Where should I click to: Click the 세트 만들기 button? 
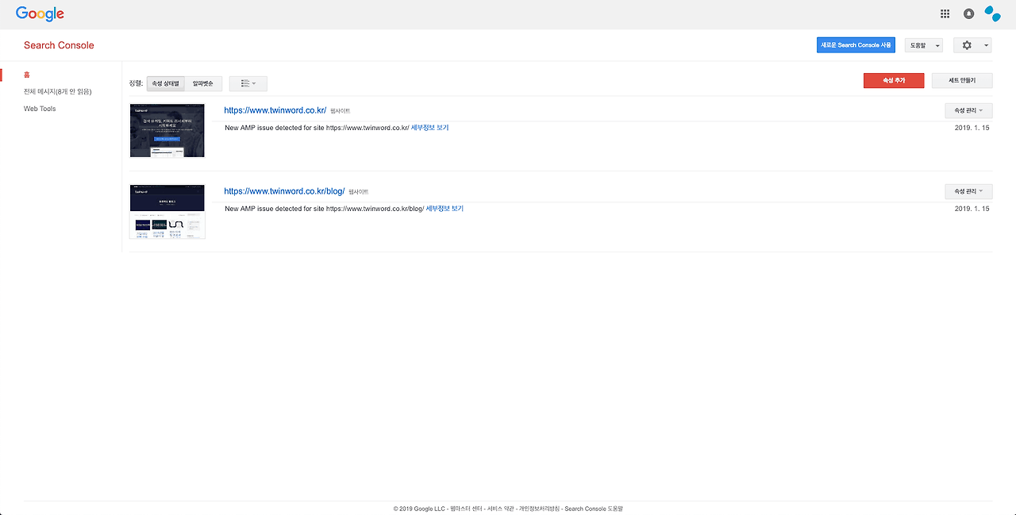(x=962, y=80)
